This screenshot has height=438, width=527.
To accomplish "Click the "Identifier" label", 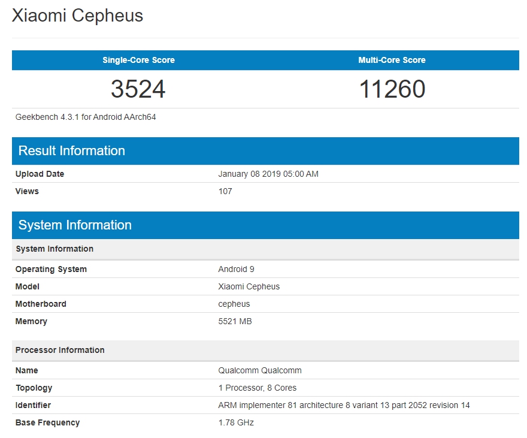I will pyautogui.click(x=33, y=405).
